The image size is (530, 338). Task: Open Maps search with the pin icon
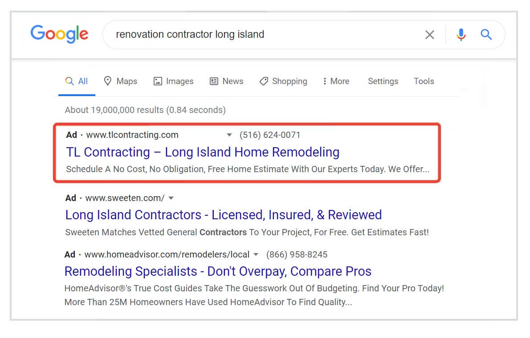point(108,81)
